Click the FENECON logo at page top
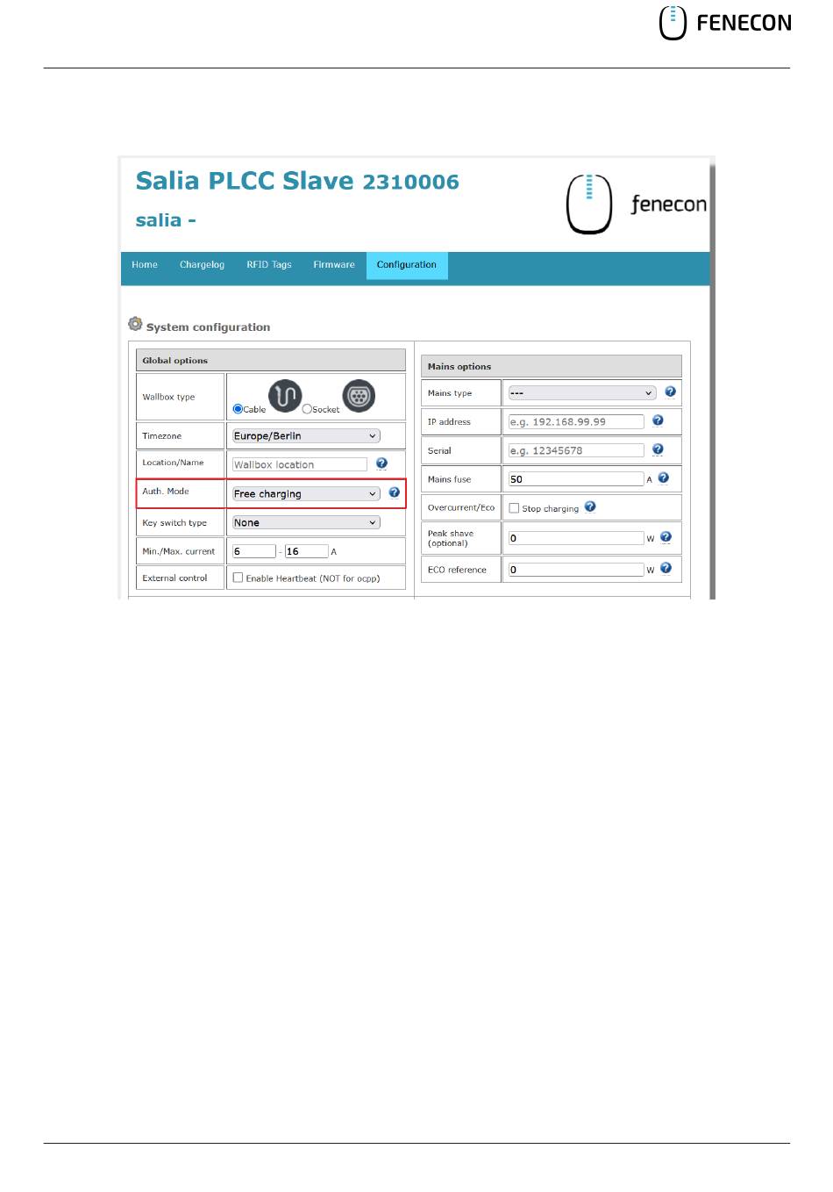 725,23
